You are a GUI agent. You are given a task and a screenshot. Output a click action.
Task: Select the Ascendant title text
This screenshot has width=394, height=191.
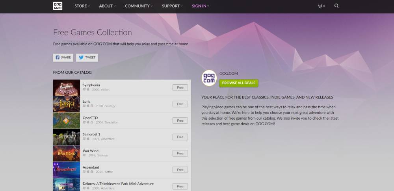[91, 167]
